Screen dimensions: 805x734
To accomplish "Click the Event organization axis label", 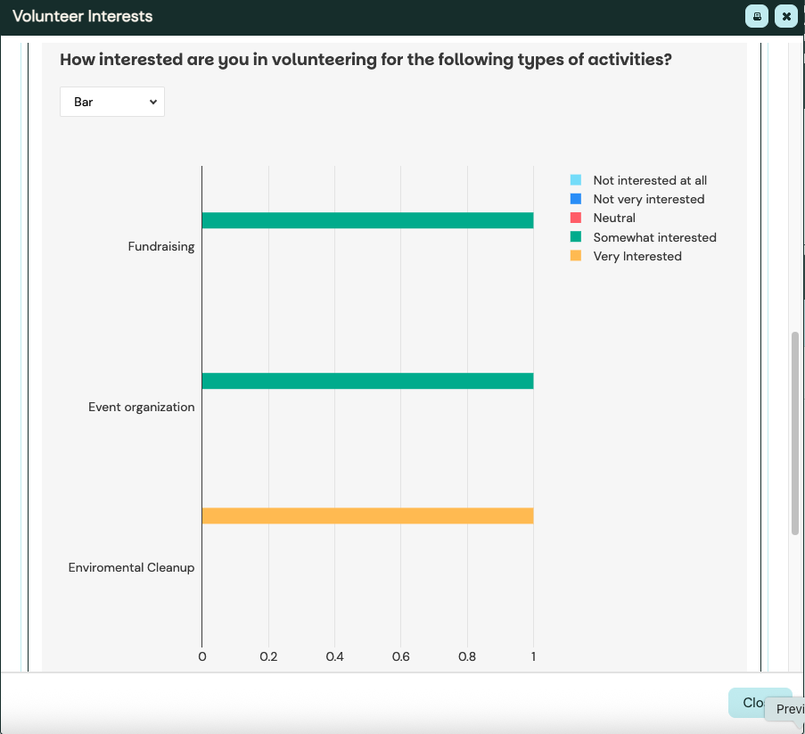I will [141, 407].
